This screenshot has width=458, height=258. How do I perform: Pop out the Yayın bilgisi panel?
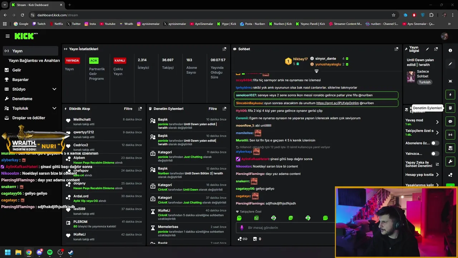(436, 49)
